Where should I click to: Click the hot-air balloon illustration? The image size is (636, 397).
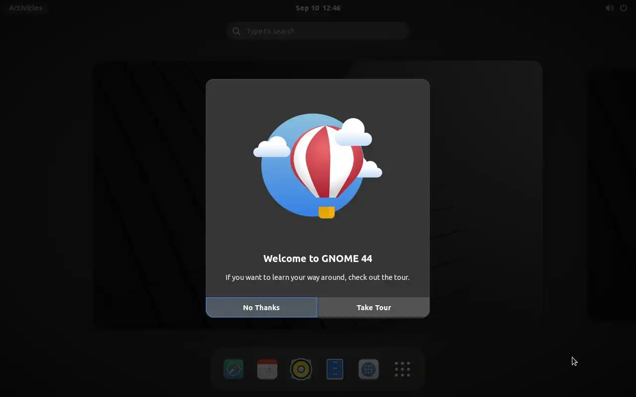(x=318, y=166)
